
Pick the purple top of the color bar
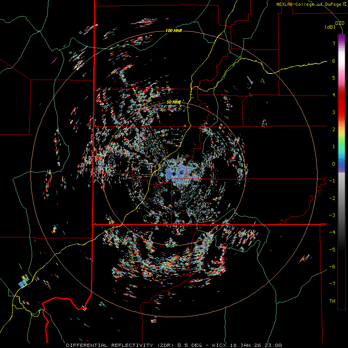pyautogui.click(x=341, y=38)
